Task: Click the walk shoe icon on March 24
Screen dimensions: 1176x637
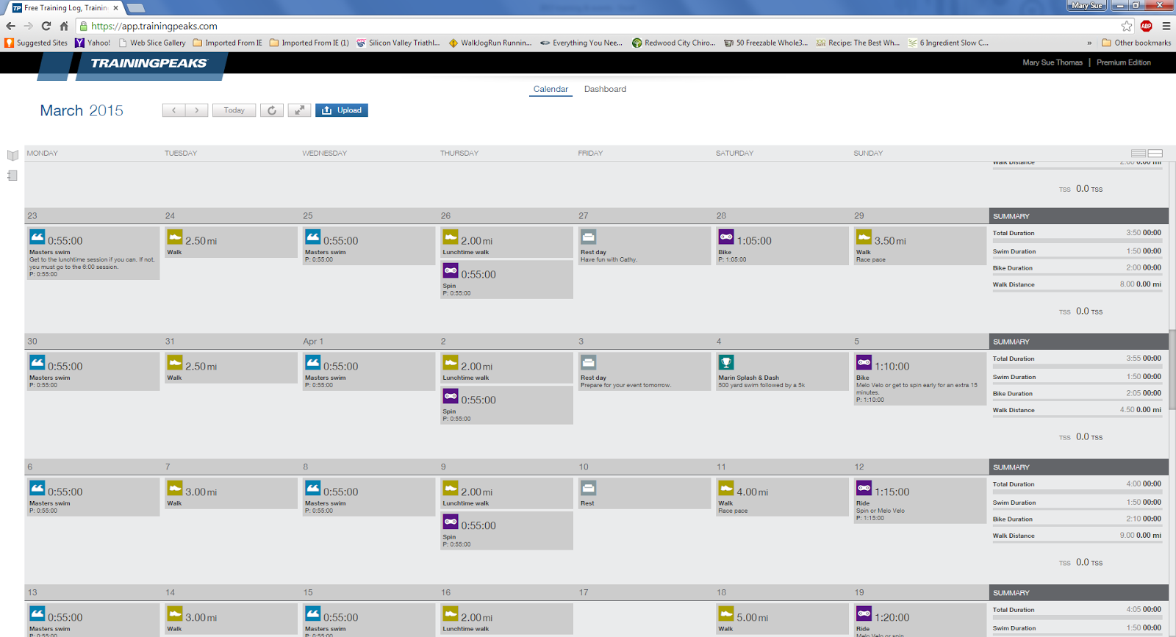Action: pyautogui.click(x=175, y=237)
